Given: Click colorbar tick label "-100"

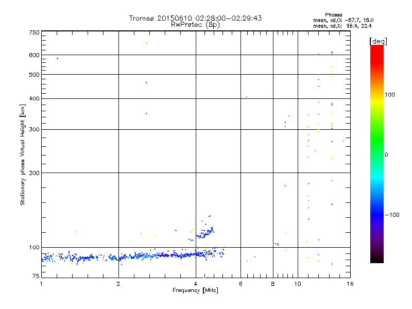Looking at the screenshot, I should click(392, 215).
